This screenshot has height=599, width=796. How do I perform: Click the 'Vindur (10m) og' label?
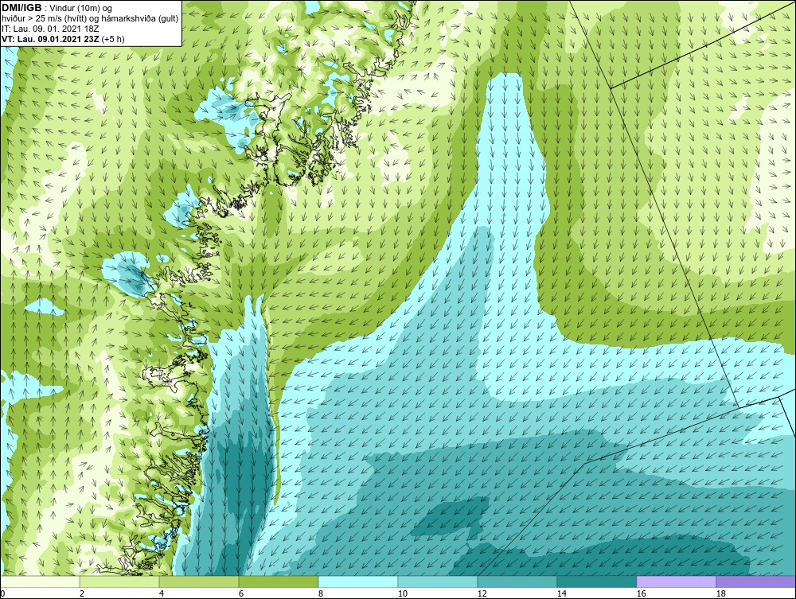(x=81, y=9)
